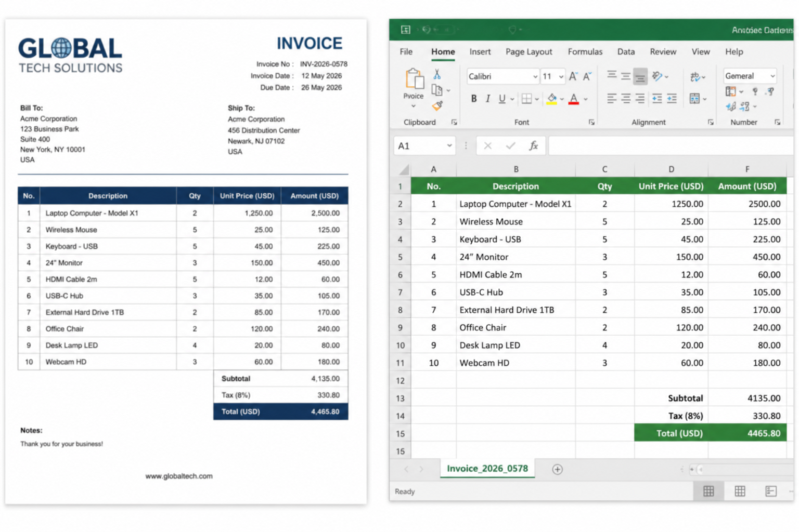Open the Name Box A1 dropdown

pos(449,146)
